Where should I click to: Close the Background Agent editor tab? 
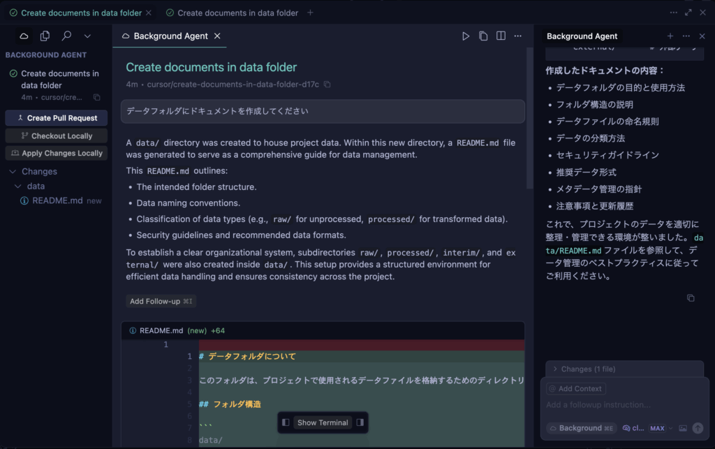click(218, 36)
